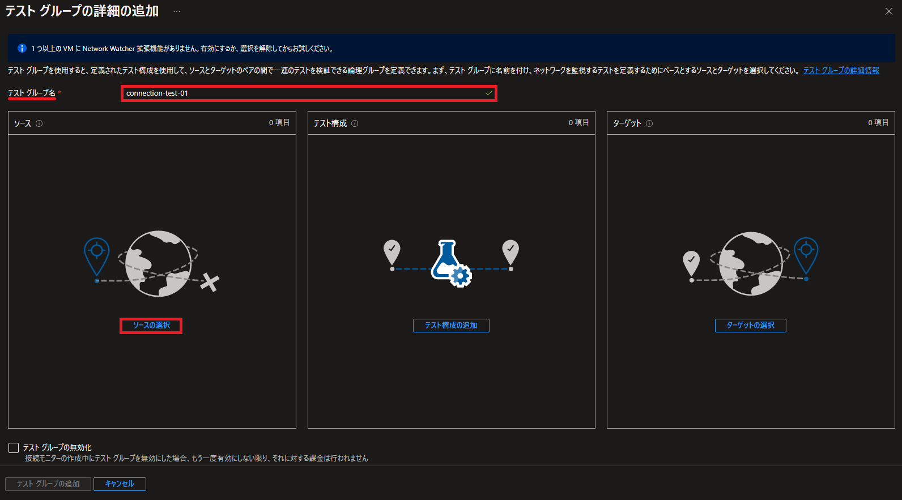Screen dimensions: 902x500
Task: Click the テスト構成 panel heading
Action: pos(330,123)
